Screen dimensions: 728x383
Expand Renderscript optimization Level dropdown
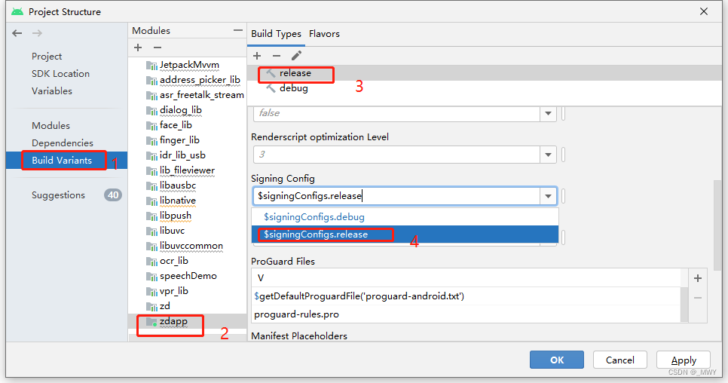[x=548, y=155]
